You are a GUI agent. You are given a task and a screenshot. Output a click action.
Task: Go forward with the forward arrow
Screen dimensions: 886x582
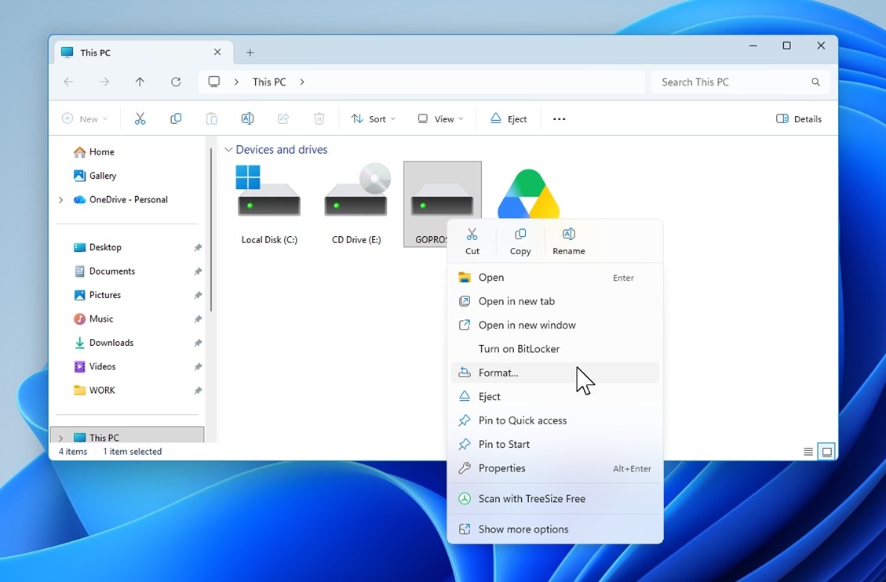tap(104, 82)
